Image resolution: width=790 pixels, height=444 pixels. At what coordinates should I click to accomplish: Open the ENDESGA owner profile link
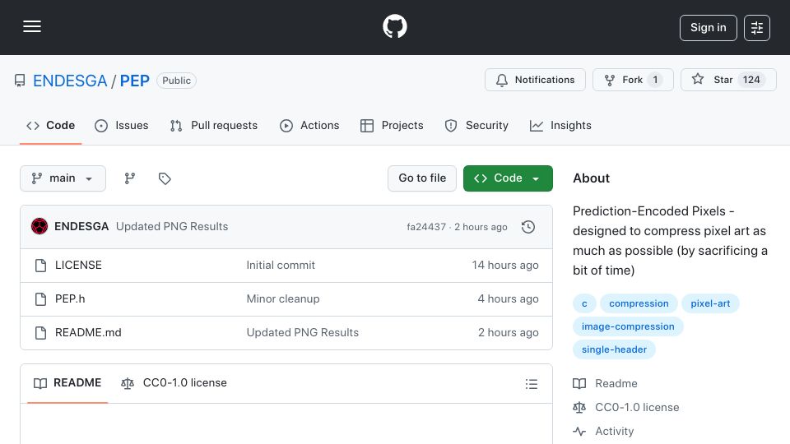coord(70,81)
